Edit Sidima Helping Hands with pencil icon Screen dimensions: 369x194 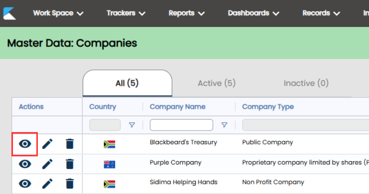[47, 184]
